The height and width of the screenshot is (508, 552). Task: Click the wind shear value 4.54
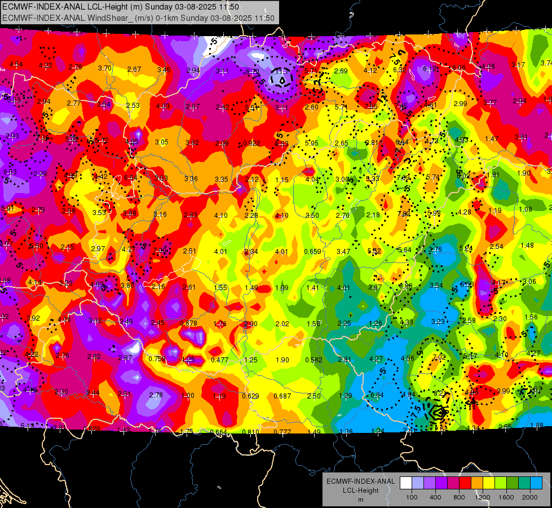(16, 64)
